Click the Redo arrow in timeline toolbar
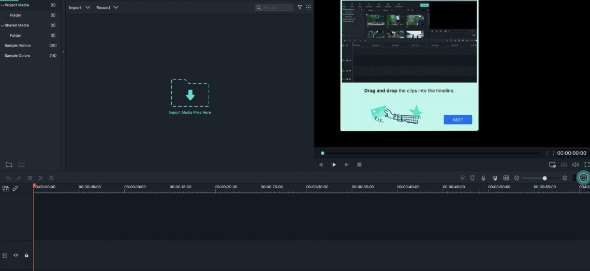This screenshot has height=271, width=590. click(19, 178)
